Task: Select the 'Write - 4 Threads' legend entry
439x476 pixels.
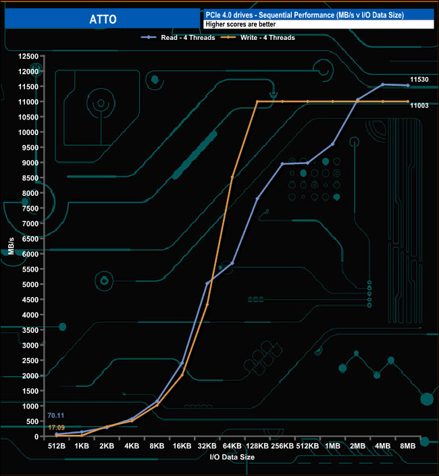Action: coord(267,38)
